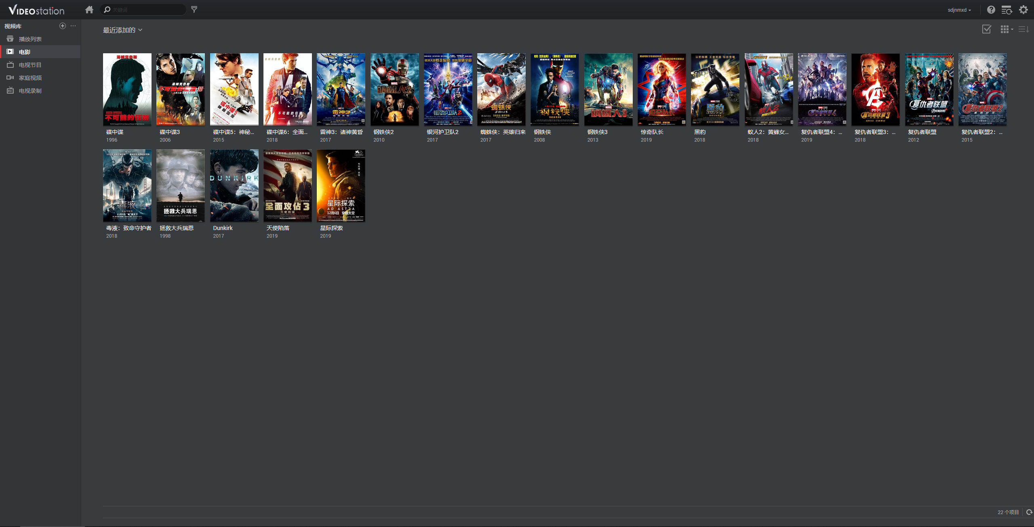
Task: Open the 碟中谍5 poster
Action: pos(234,89)
